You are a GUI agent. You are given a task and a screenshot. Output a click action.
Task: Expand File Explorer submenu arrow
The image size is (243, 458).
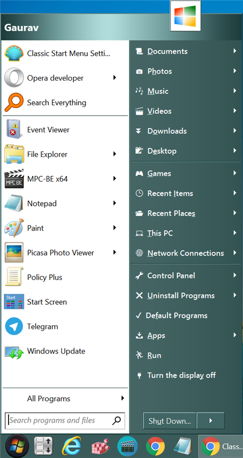click(x=114, y=154)
